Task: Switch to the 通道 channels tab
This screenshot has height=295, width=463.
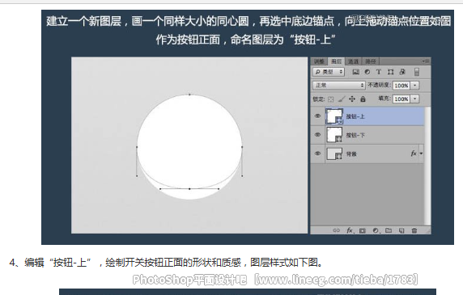Action: pyautogui.click(x=353, y=61)
